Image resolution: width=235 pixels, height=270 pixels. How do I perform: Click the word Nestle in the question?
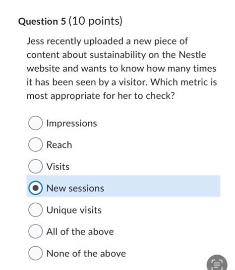pyautogui.click(x=192, y=55)
